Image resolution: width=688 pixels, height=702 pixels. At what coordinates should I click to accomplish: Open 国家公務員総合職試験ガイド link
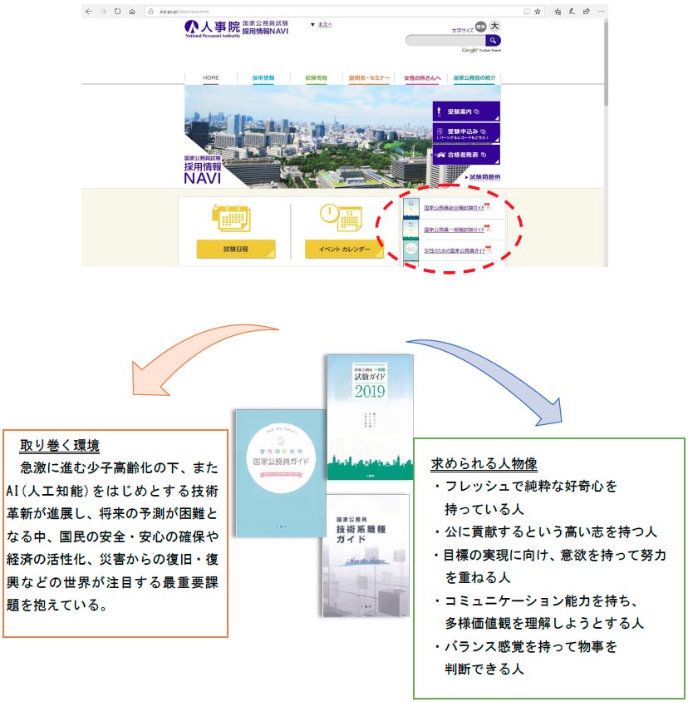point(454,208)
